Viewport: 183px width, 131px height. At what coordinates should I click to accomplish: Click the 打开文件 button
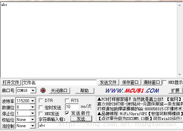pos(11,82)
